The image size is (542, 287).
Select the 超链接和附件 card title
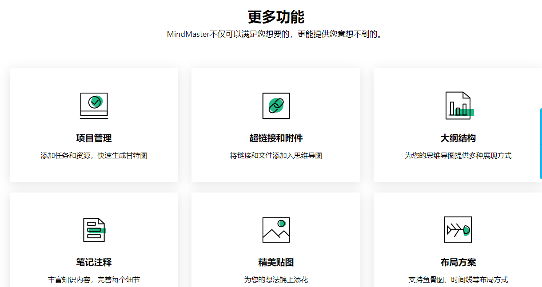[x=276, y=138]
